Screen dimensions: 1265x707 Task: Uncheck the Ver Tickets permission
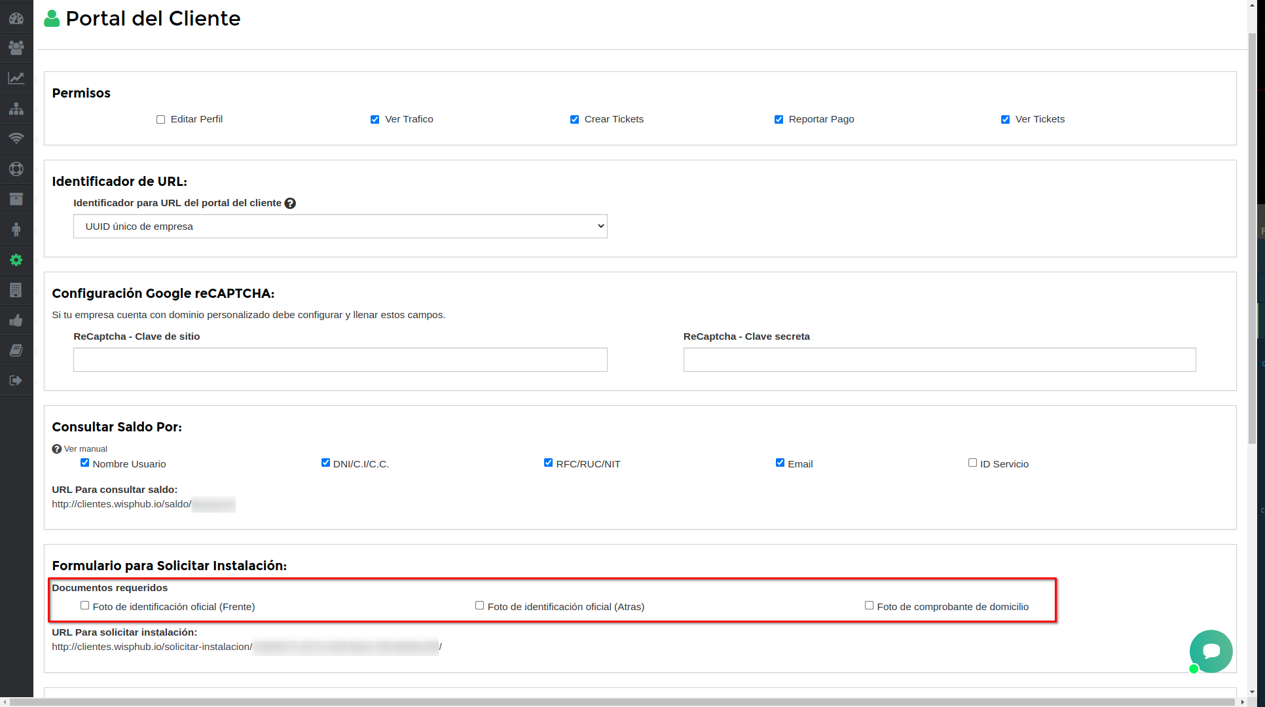click(x=1005, y=120)
